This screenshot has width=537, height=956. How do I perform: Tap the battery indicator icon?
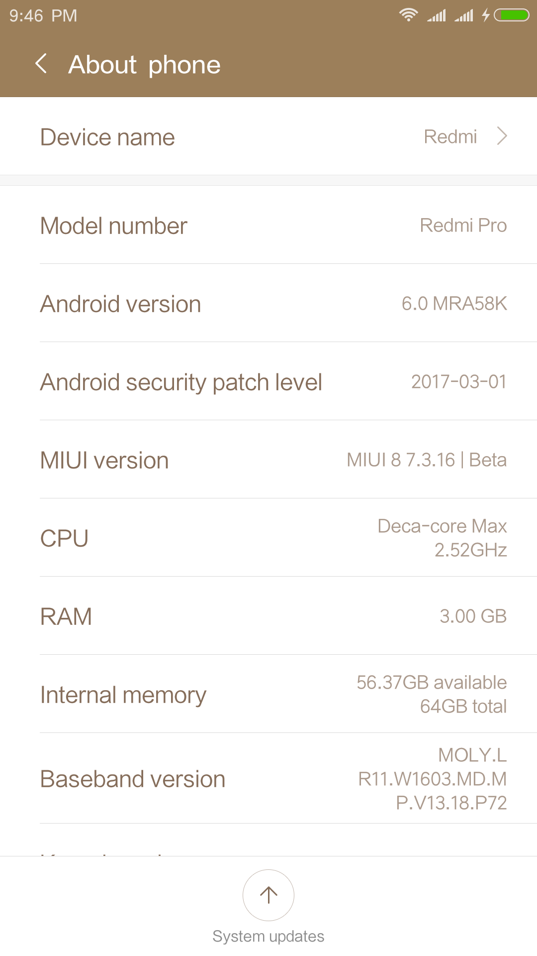pos(512,15)
